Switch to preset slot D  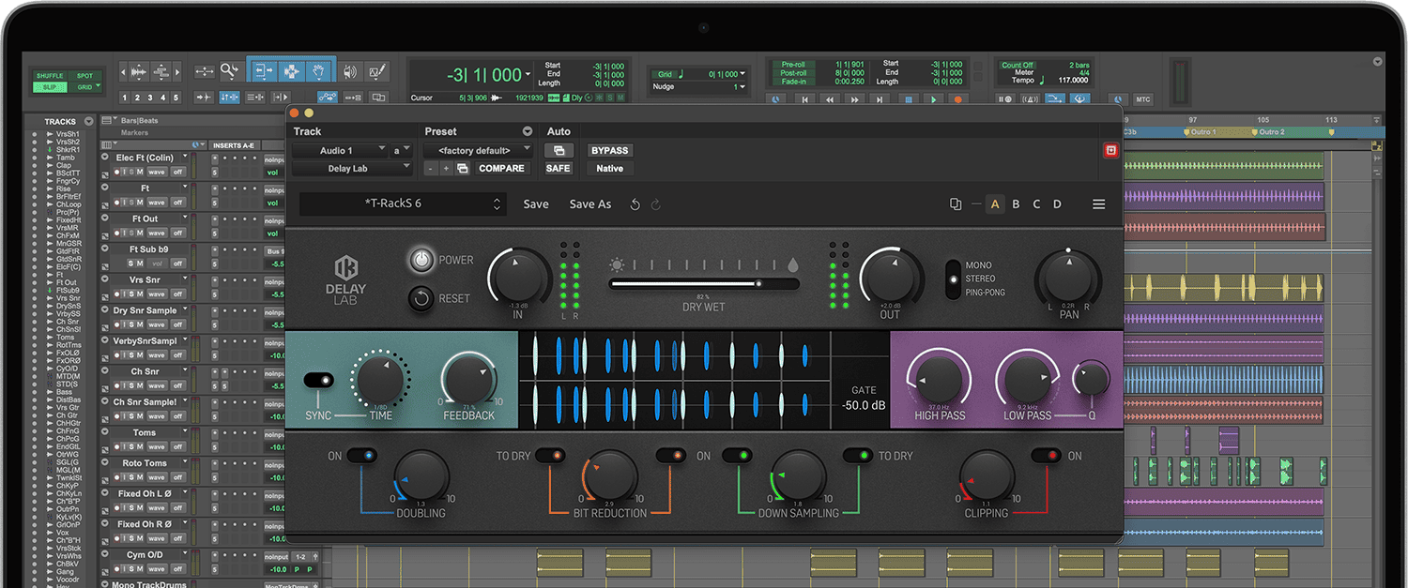click(x=1057, y=204)
